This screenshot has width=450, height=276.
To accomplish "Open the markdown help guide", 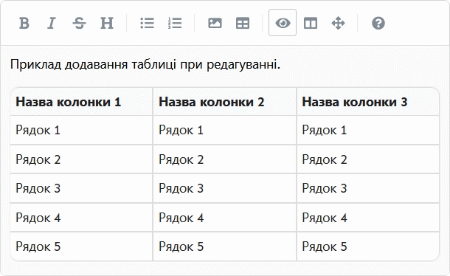I will (378, 23).
